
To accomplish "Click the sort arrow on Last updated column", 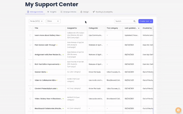I will tap(139, 28).
